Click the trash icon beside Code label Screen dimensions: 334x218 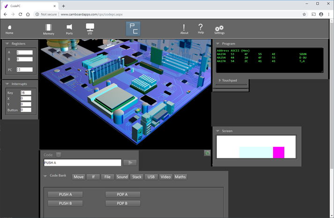point(59,155)
